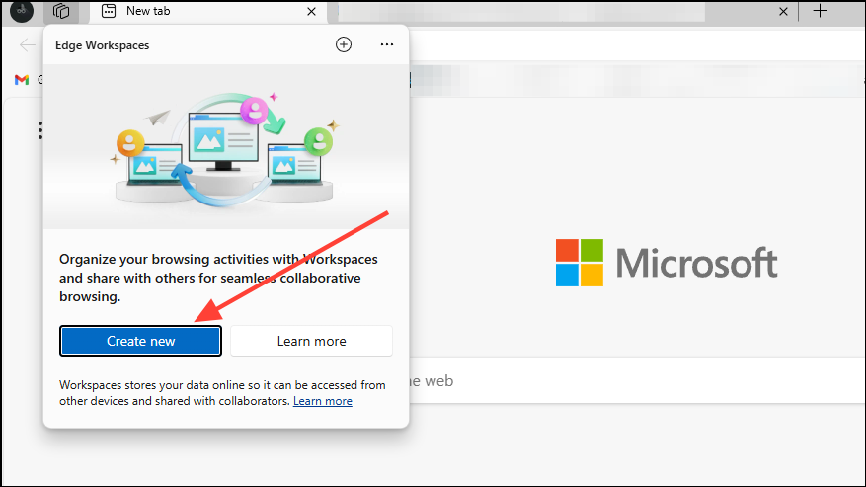The image size is (866, 487).
Task: Open the Learn more link about stored data
Action: (x=323, y=401)
